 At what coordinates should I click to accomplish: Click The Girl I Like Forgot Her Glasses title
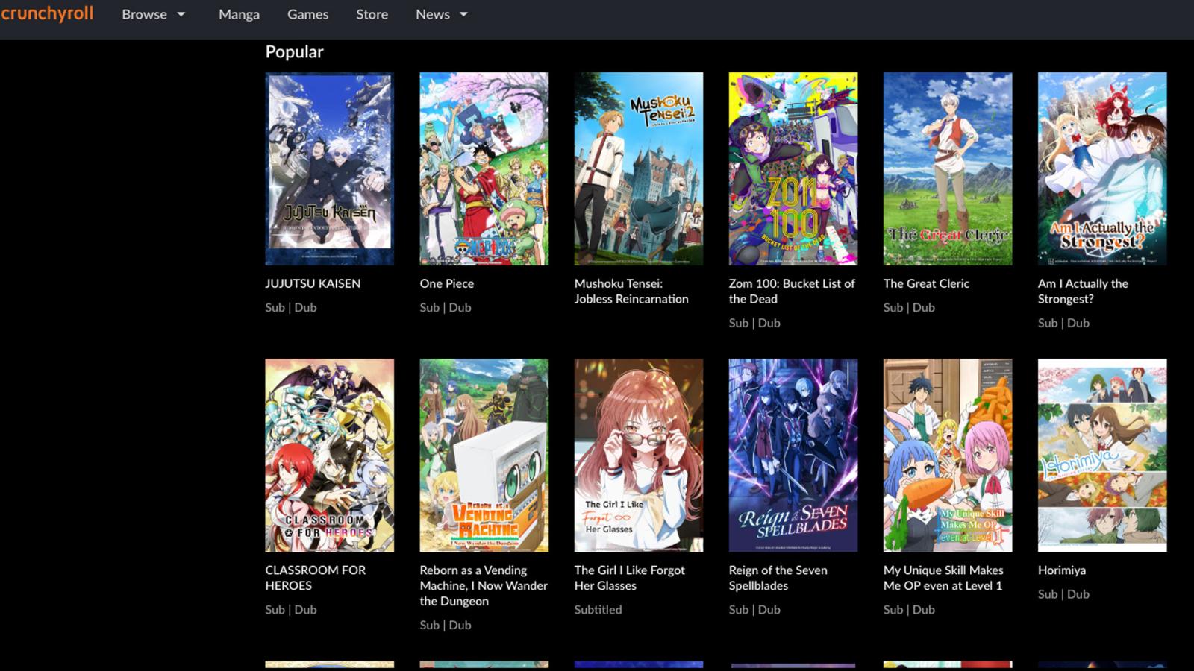[629, 578]
